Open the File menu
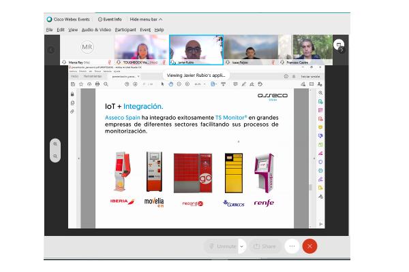Screen dimensions: 409x272 point(49,30)
